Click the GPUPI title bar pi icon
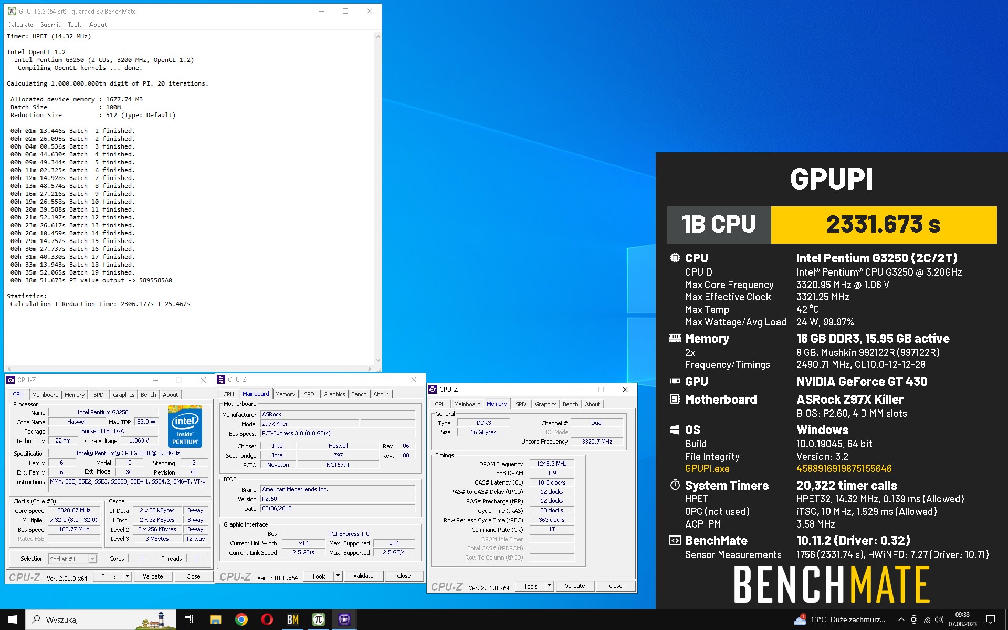This screenshot has height=630, width=1008. (x=12, y=11)
